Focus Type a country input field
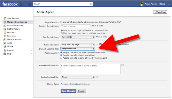The height and width of the screenshot is (99, 172). point(76,26)
